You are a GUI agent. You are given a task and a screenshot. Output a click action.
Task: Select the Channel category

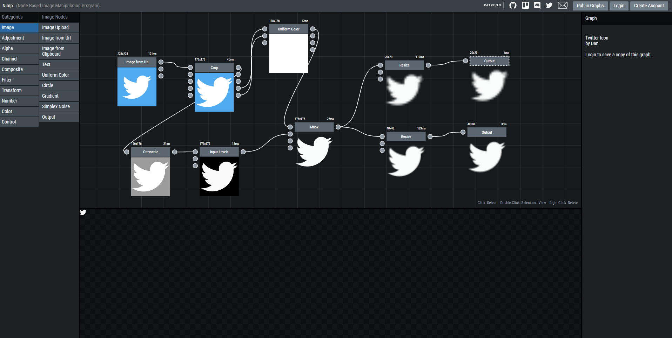(19, 59)
